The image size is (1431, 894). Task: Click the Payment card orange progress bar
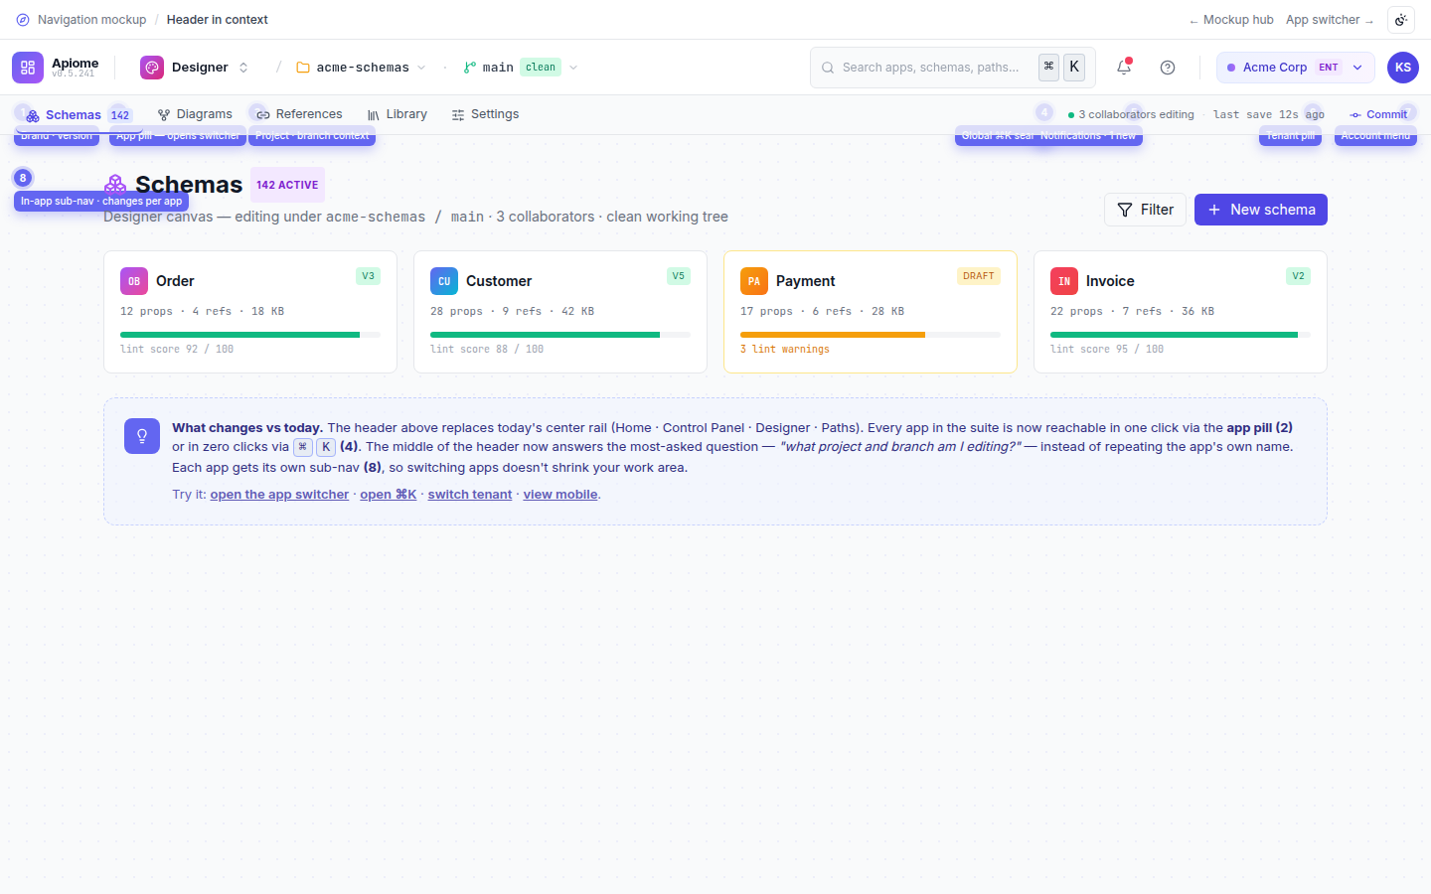point(871,335)
